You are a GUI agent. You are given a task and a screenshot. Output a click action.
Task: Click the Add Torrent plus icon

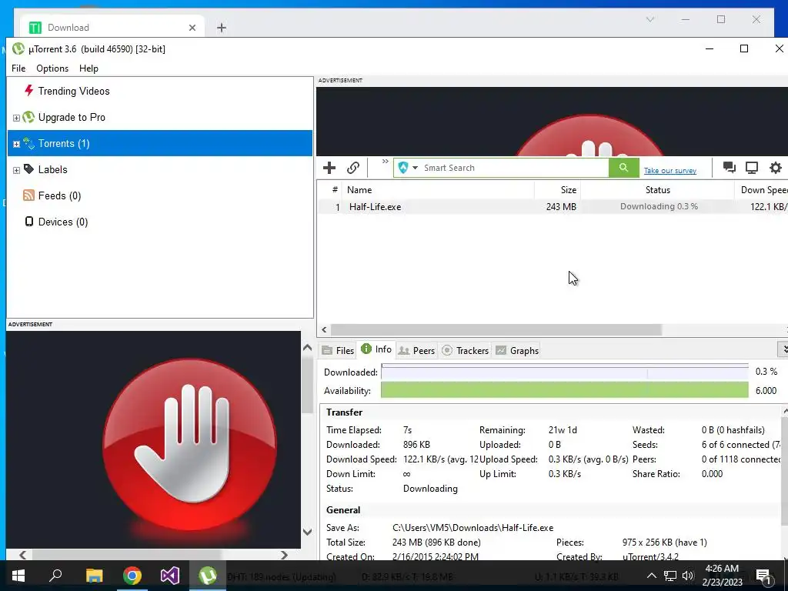(x=329, y=167)
